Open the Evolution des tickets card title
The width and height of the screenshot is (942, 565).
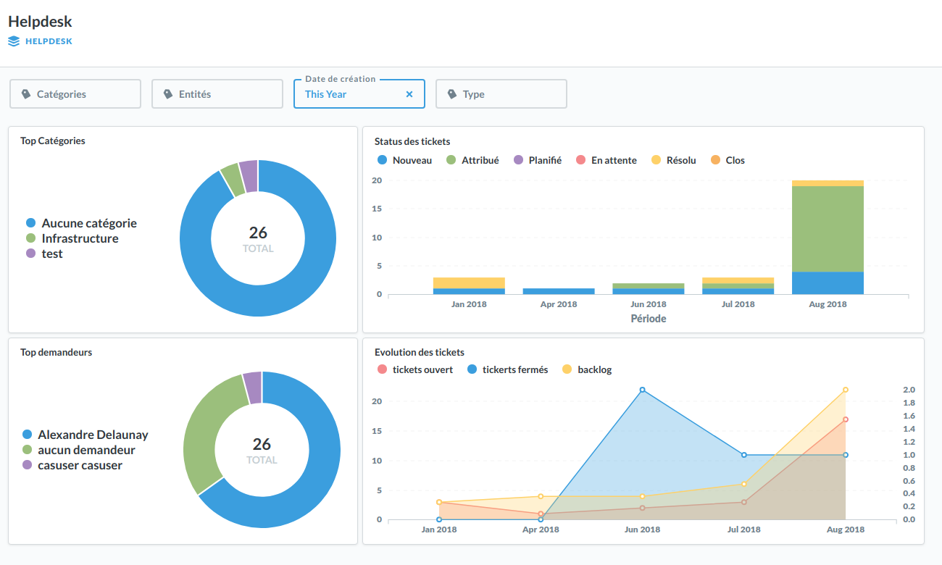point(420,352)
